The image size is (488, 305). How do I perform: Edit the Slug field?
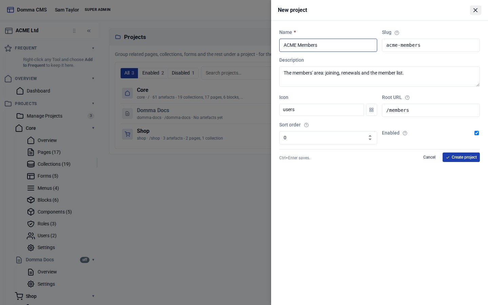point(431,45)
